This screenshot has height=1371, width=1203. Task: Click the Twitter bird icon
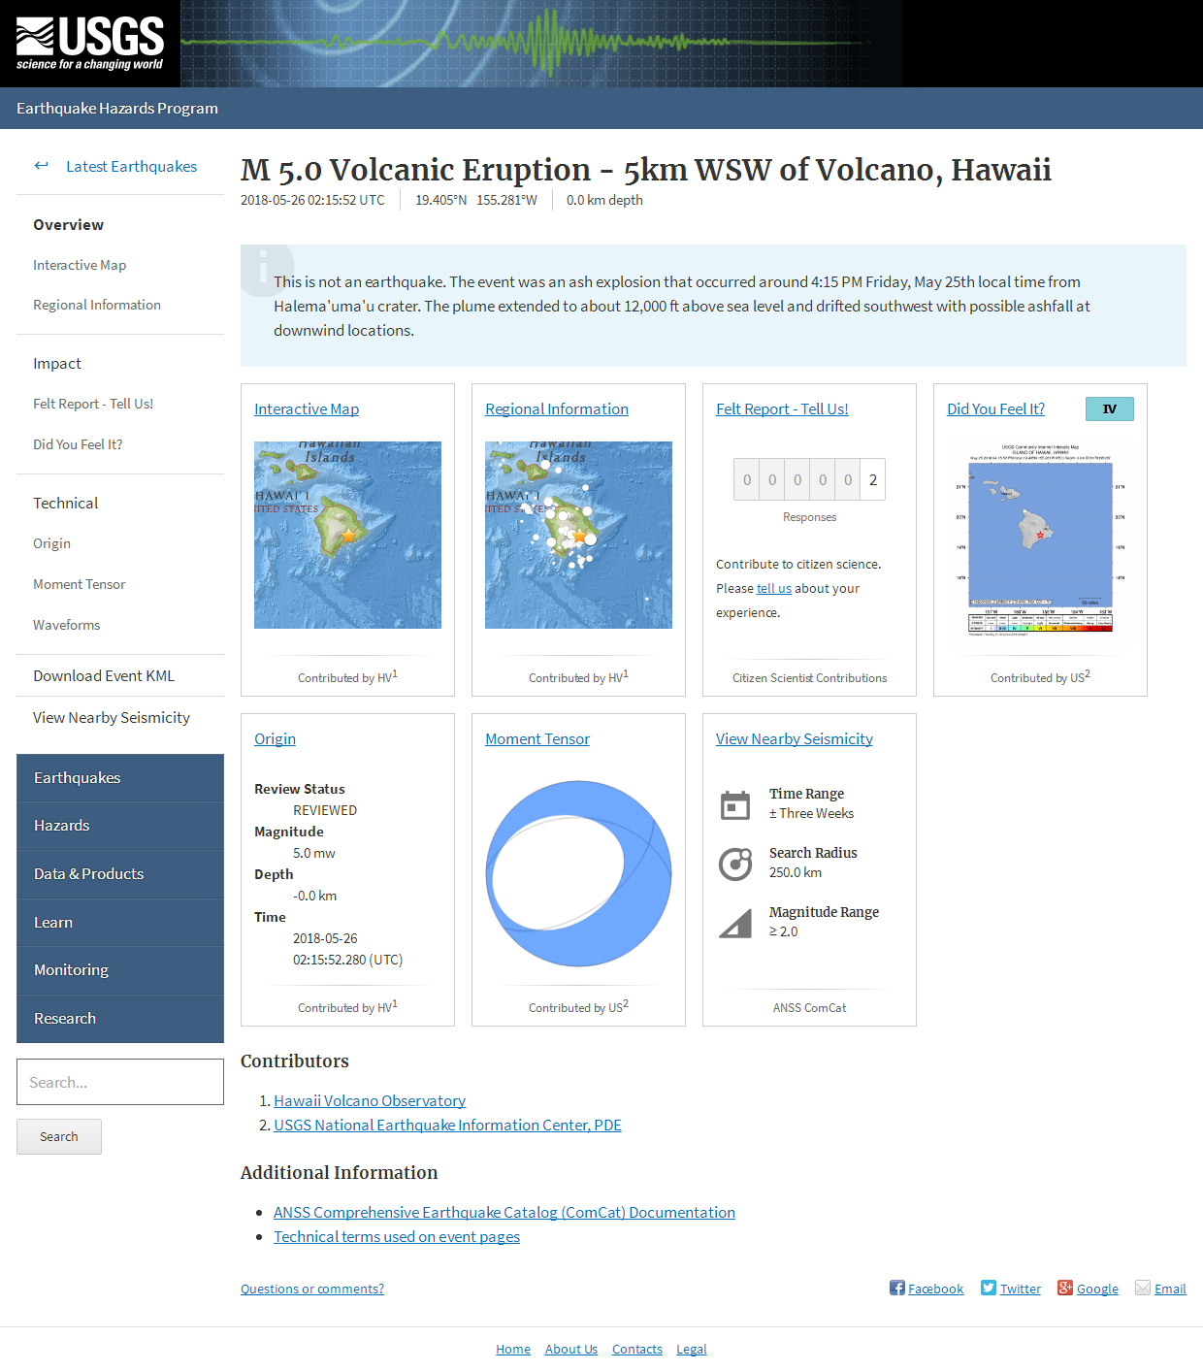[989, 1288]
